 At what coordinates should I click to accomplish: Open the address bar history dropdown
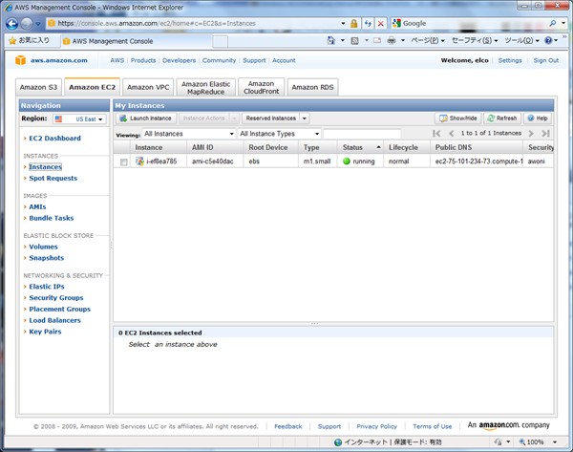coord(343,23)
